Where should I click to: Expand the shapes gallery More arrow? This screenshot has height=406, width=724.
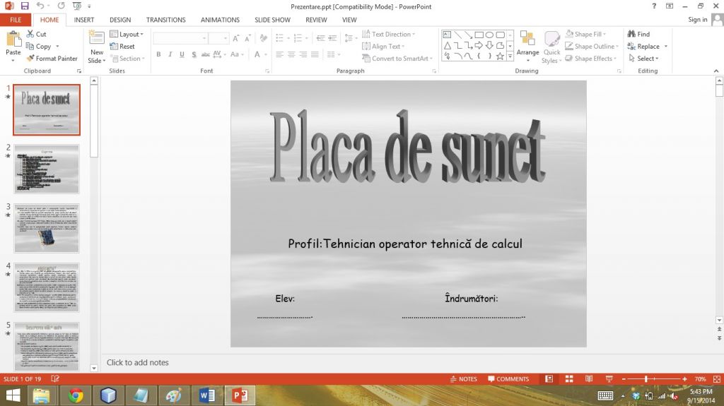[x=509, y=56]
